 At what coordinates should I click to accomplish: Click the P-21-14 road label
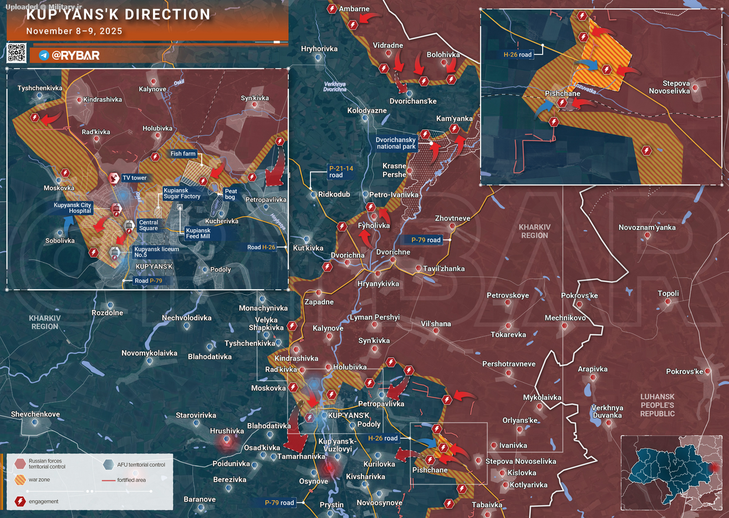341,172
